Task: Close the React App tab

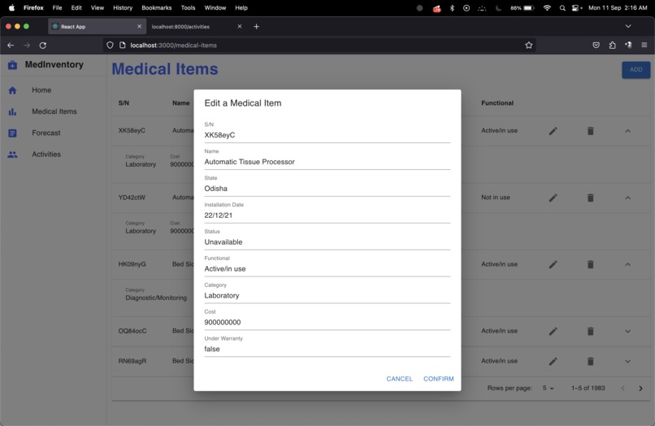Action: coord(140,26)
